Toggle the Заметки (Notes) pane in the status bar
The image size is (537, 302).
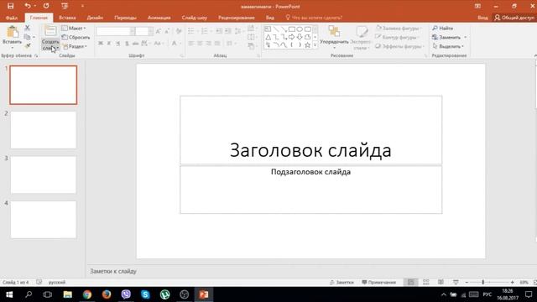point(341,282)
